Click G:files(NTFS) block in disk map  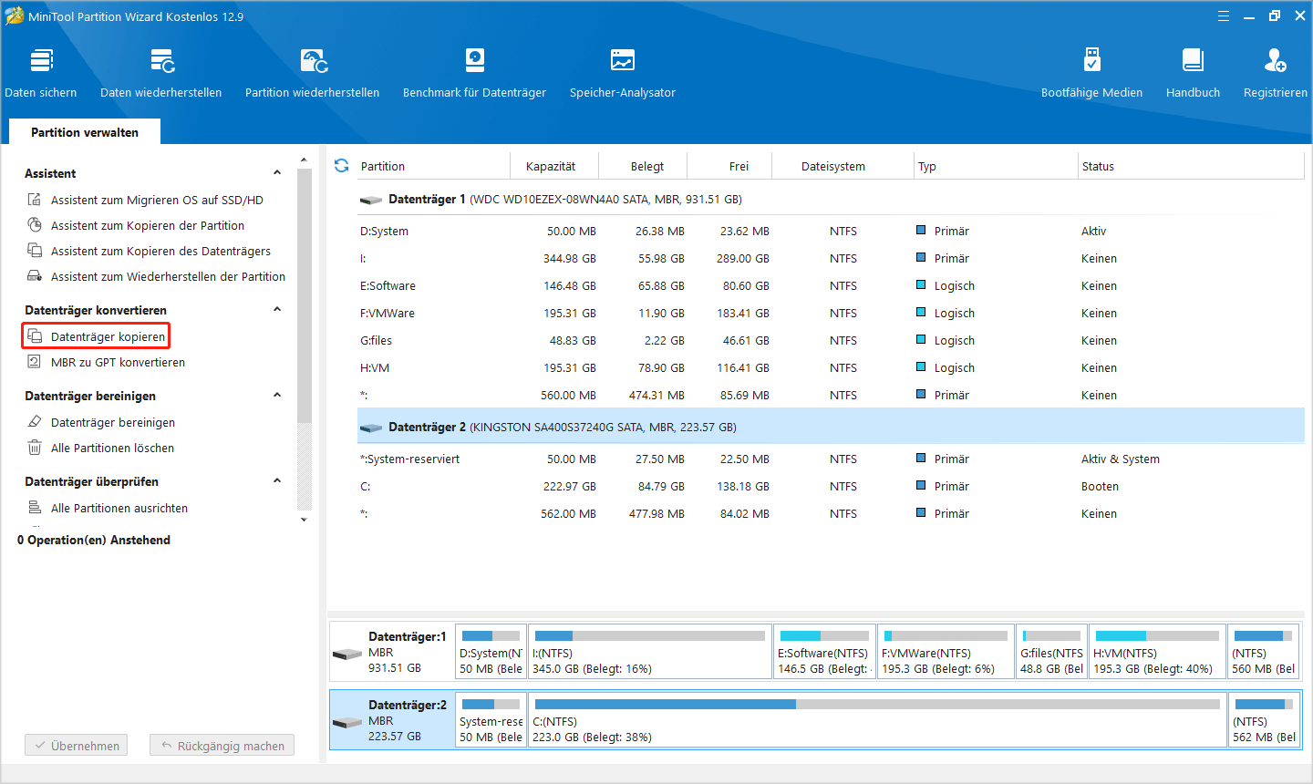[1051, 651]
